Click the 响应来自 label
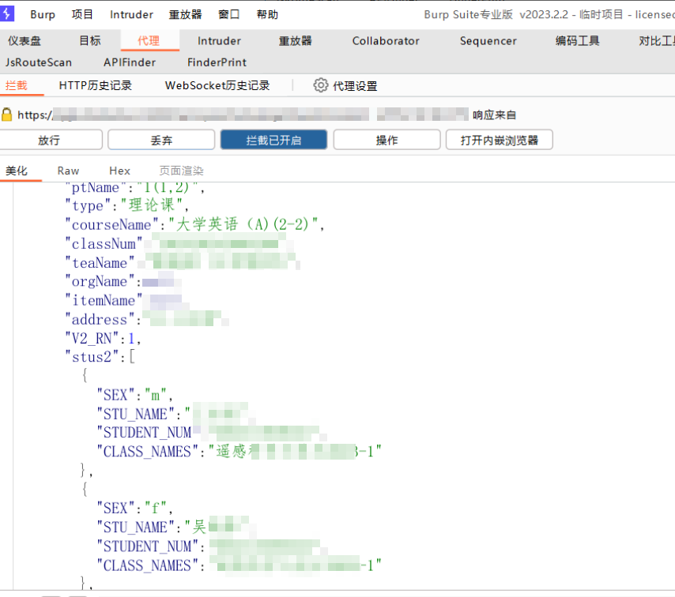The image size is (675, 597). pyautogui.click(x=494, y=115)
